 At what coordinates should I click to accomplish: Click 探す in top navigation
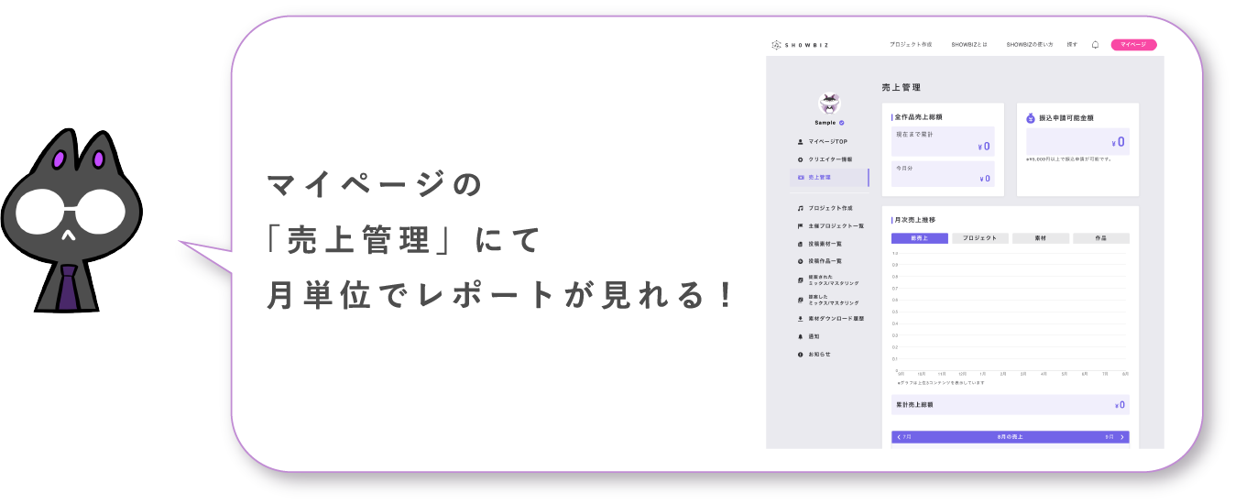coord(1072,45)
